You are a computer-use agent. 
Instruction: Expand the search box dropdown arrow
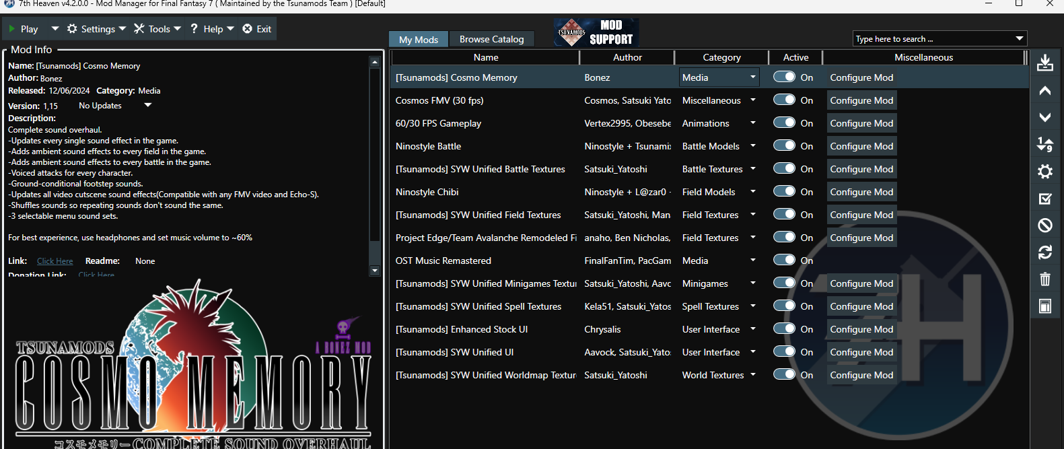click(1020, 38)
